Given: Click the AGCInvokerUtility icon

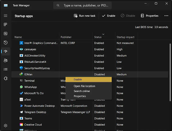Looking at the screenshot, I should 21,56.
